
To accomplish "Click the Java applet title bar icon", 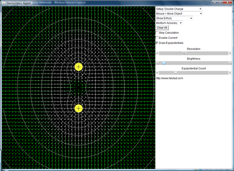I will [4, 3].
